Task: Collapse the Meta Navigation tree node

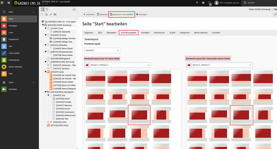Action: 46,92
